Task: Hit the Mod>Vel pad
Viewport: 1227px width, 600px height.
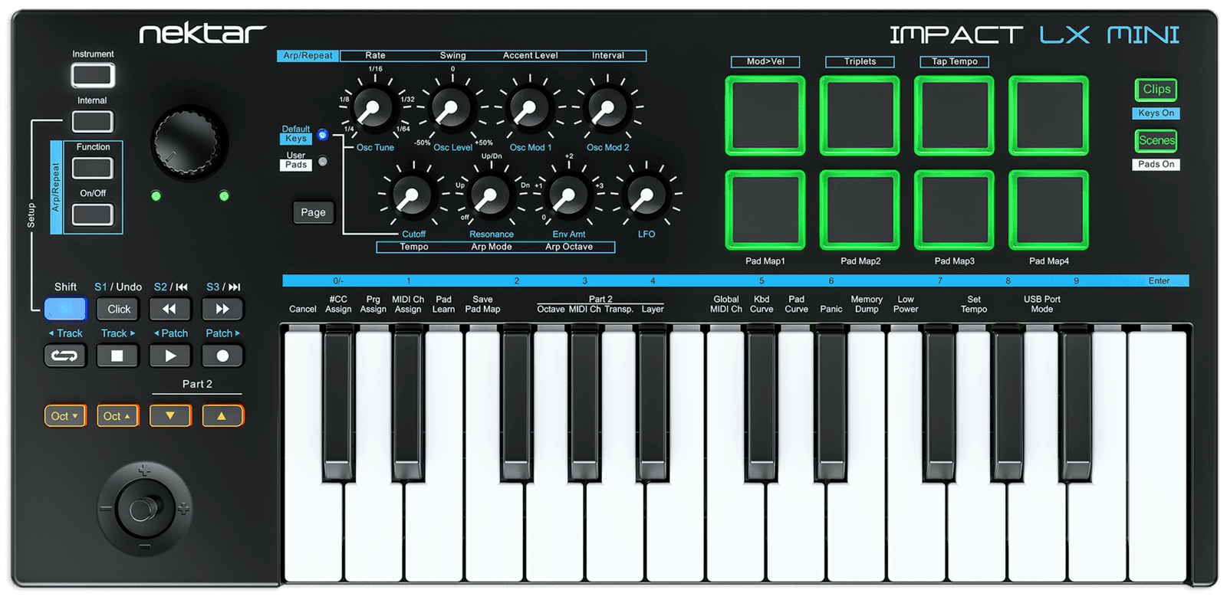Action: click(x=765, y=116)
